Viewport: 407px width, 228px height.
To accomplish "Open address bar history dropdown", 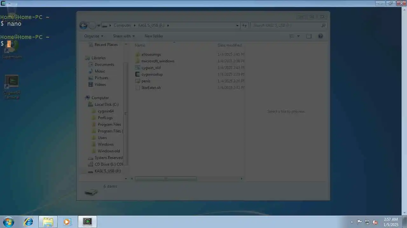I will click(237, 25).
